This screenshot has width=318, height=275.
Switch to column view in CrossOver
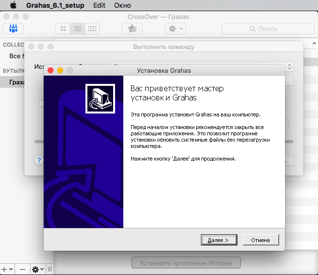point(92,29)
